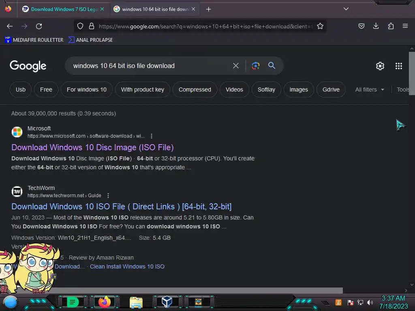Open the network tray icon
The width and height of the screenshot is (415, 311).
click(x=360, y=302)
